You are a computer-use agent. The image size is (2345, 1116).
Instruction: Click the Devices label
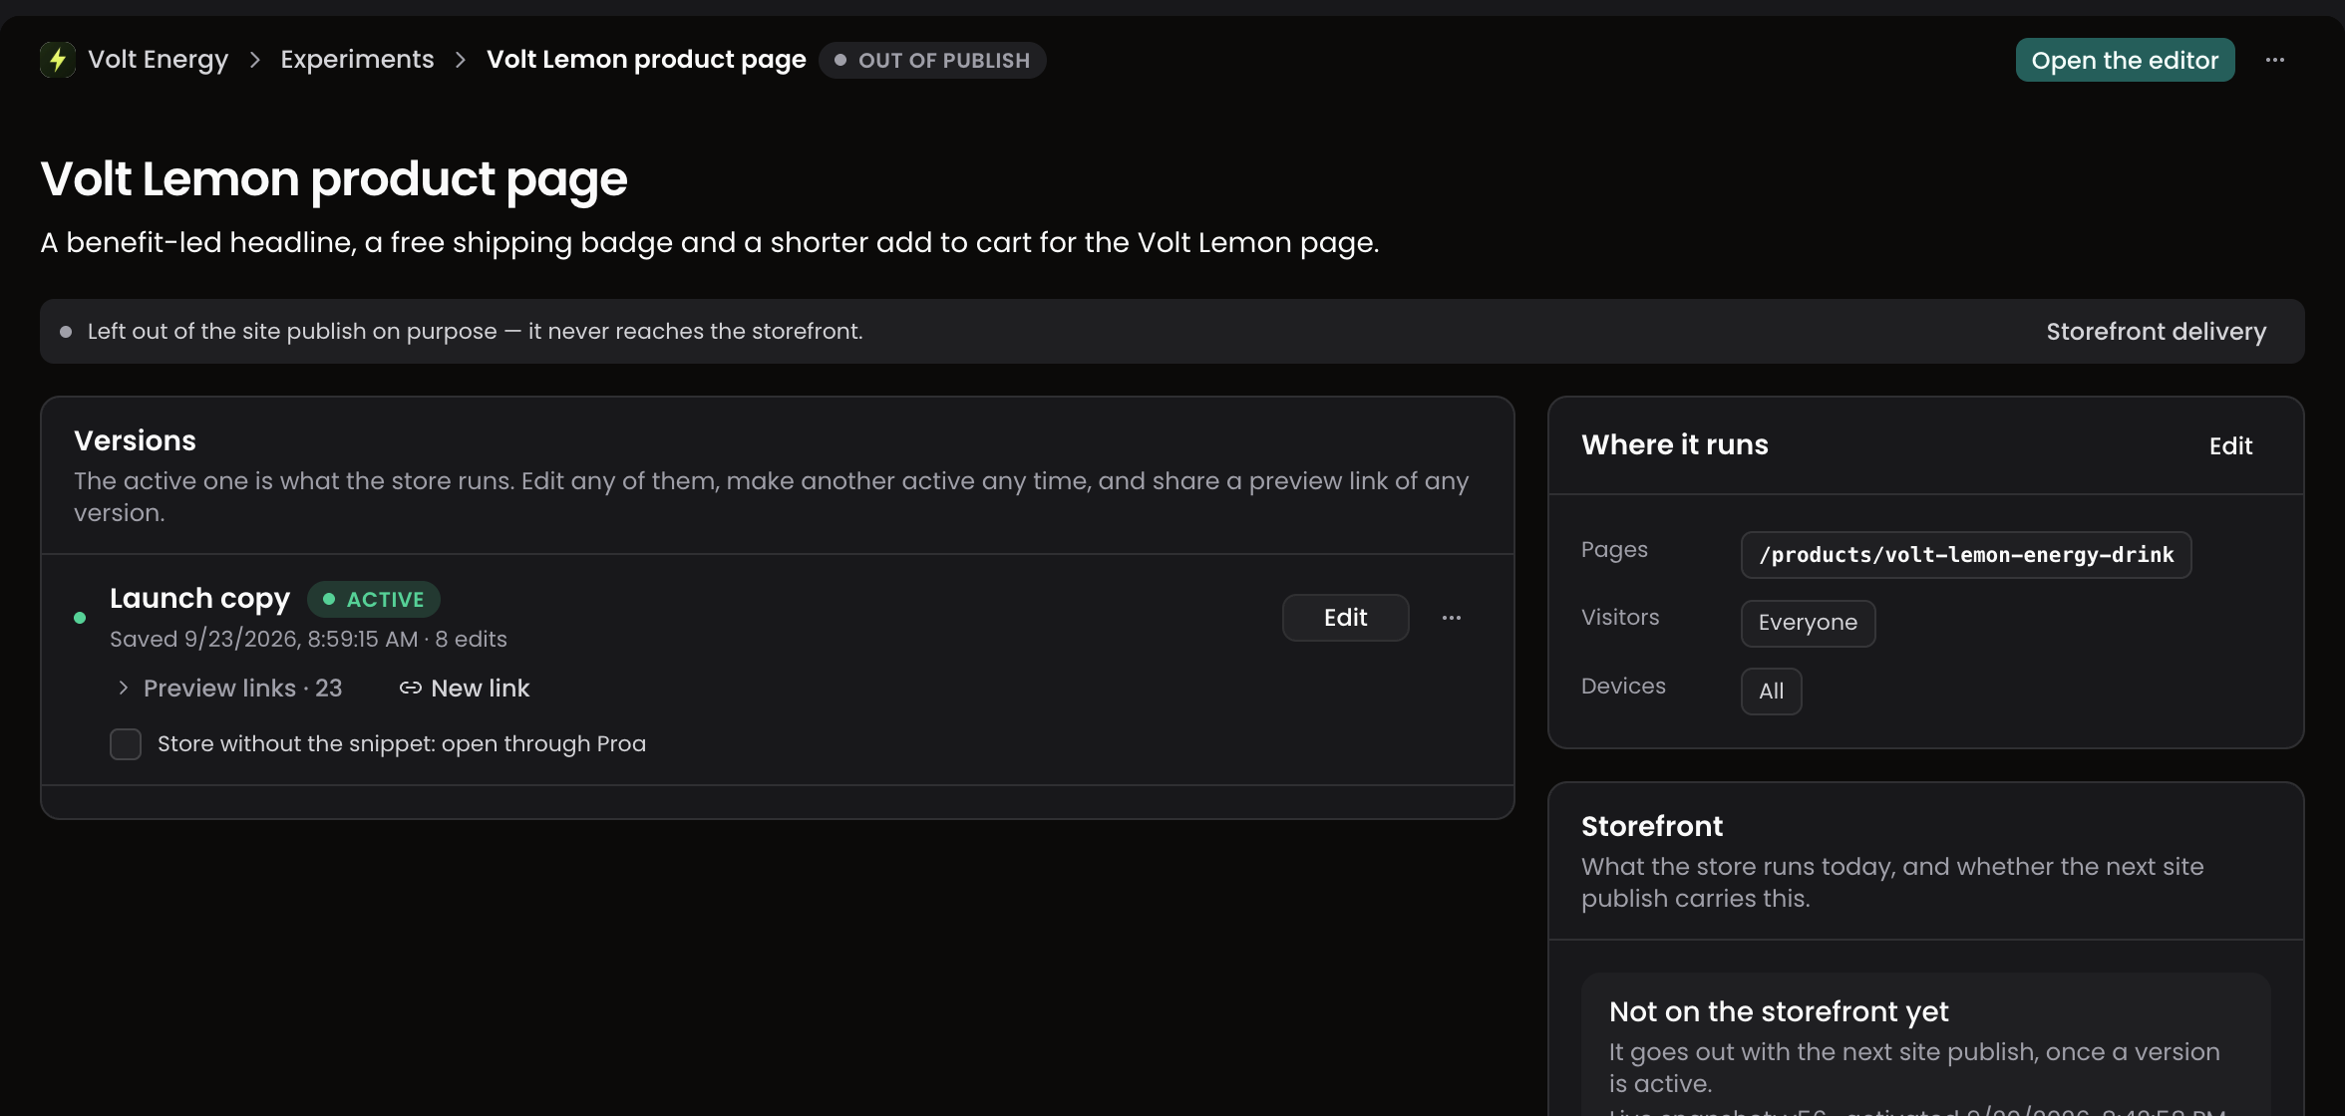tap(1623, 687)
